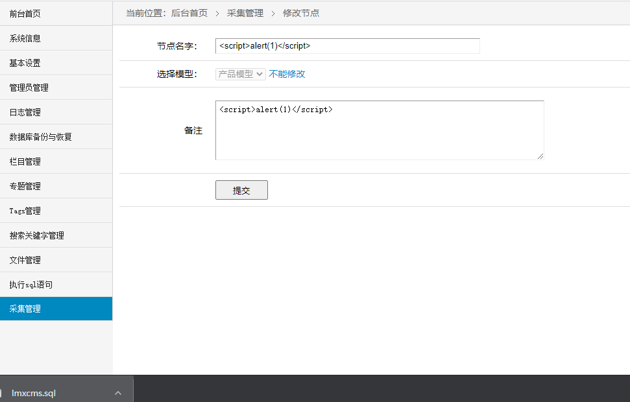Open 执行sql语句 page
This screenshot has width=630, height=402.
tap(56, 285)
